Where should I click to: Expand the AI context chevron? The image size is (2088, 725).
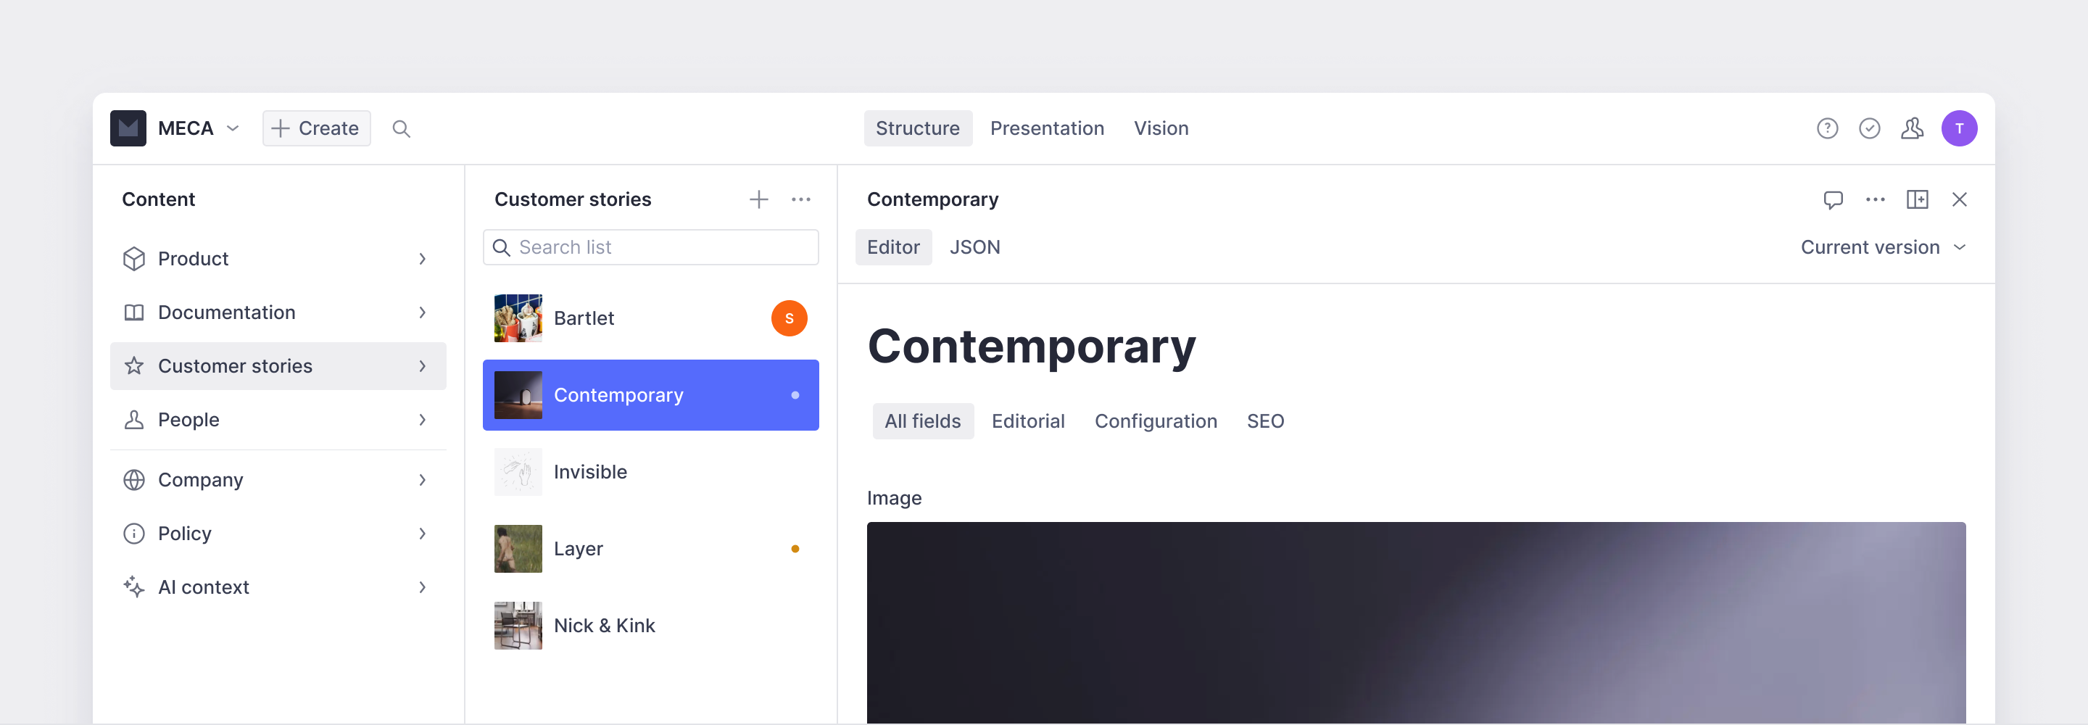pyautogui.click(x=422, y=587)
